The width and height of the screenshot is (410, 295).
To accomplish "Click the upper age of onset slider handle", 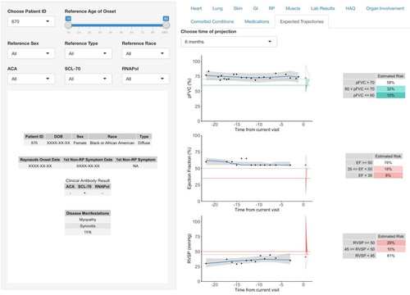I will (x=166, y=25).
